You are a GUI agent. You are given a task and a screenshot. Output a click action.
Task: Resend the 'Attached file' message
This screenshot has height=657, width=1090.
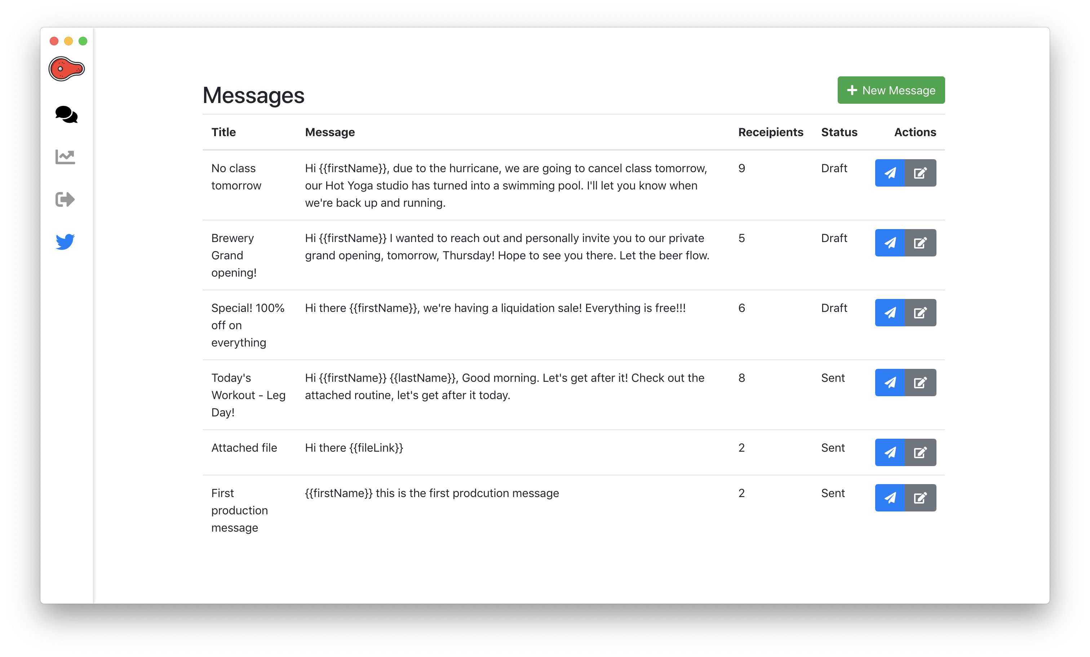(x=890, y=452)
